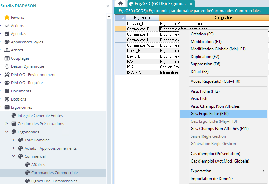Choose Ges. Ergo. Fiche (F10) menu entry
Viewport: 269px width, 184px height.
(209, 114)
